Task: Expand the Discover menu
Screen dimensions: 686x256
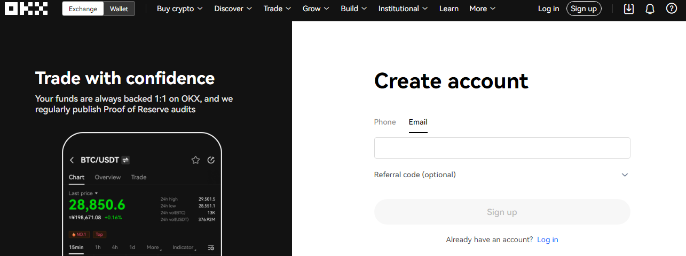Action: point(233,9)
